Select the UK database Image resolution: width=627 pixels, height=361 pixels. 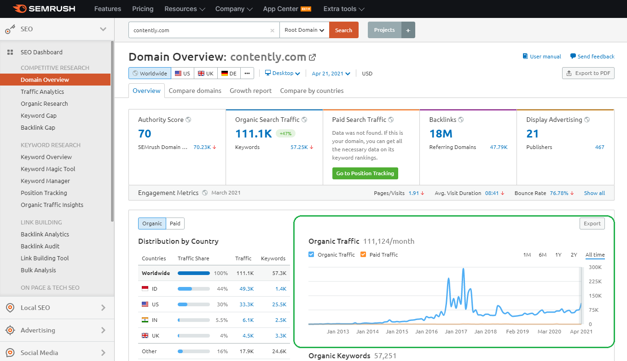[x=205, y=73]
